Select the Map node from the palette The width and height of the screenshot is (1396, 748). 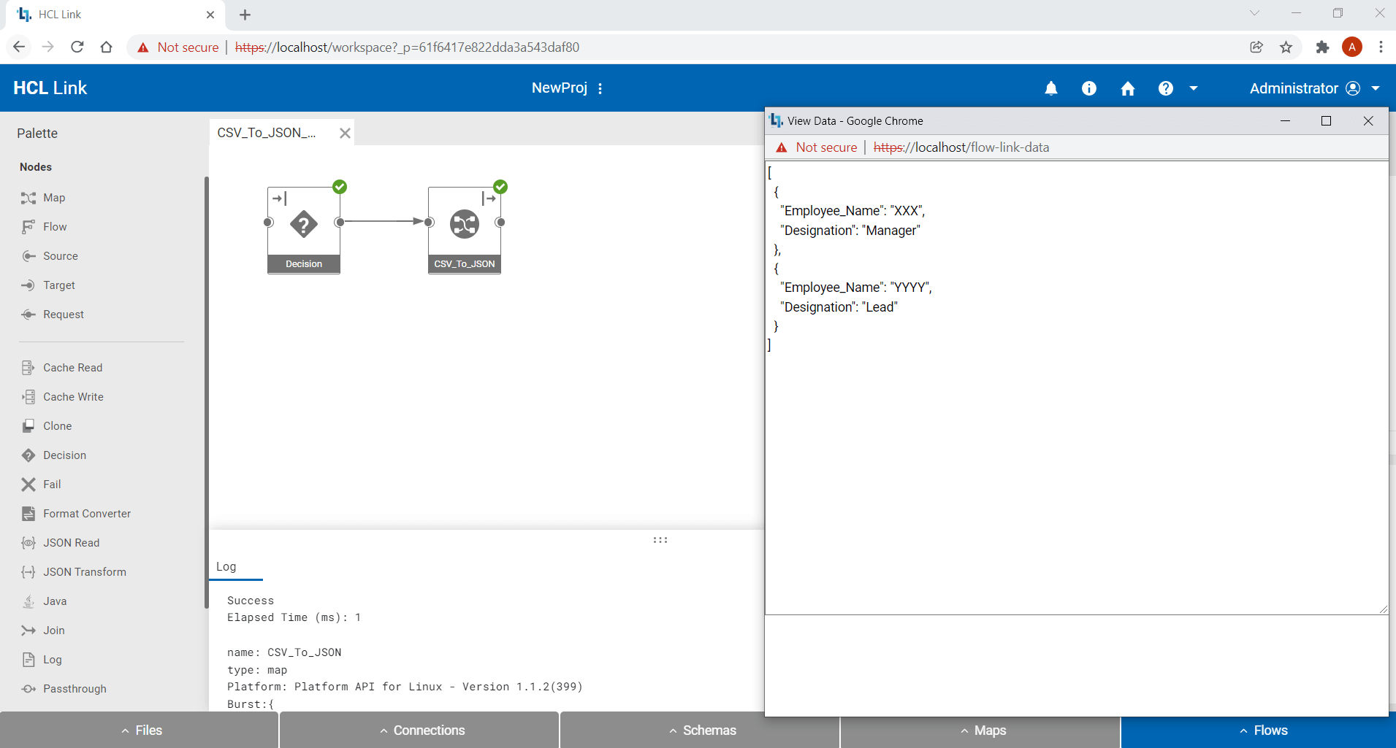53,197
